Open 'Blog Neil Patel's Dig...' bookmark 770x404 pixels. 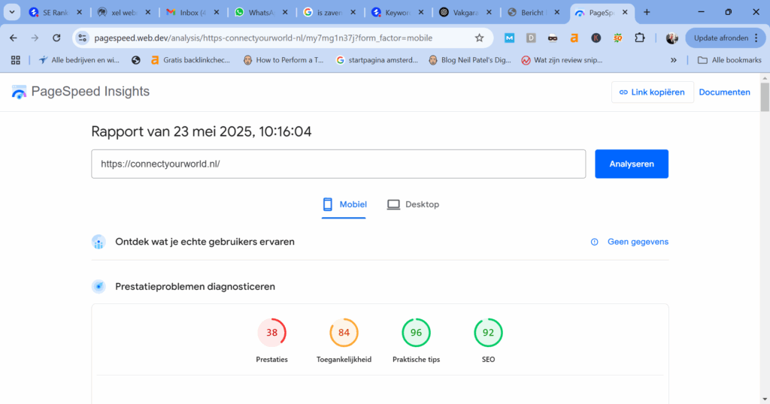[x=470, y=60]
